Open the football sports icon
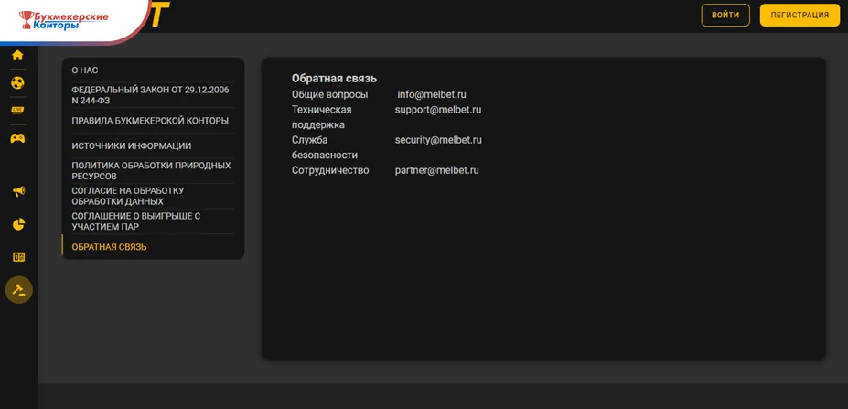The image size is (848, 409). point(18,82)
